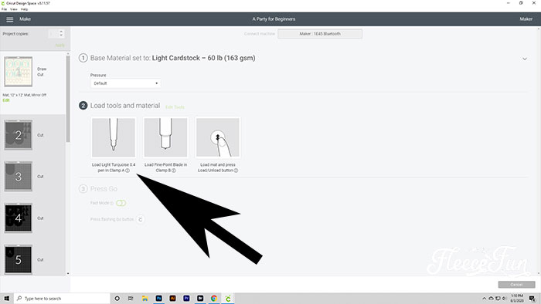Viewport: 541px width, 304px height.
Task: Click the display icon in system tray
Action: click(x=498, y=299)
